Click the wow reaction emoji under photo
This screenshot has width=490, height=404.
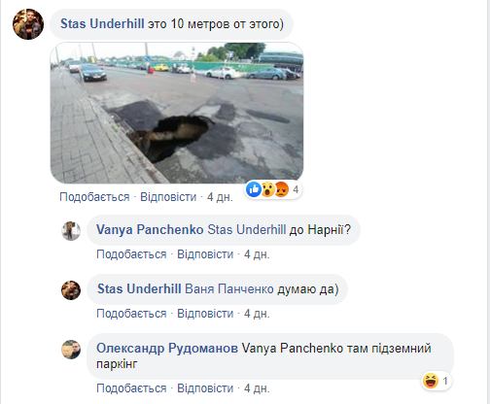click(267, 189)
